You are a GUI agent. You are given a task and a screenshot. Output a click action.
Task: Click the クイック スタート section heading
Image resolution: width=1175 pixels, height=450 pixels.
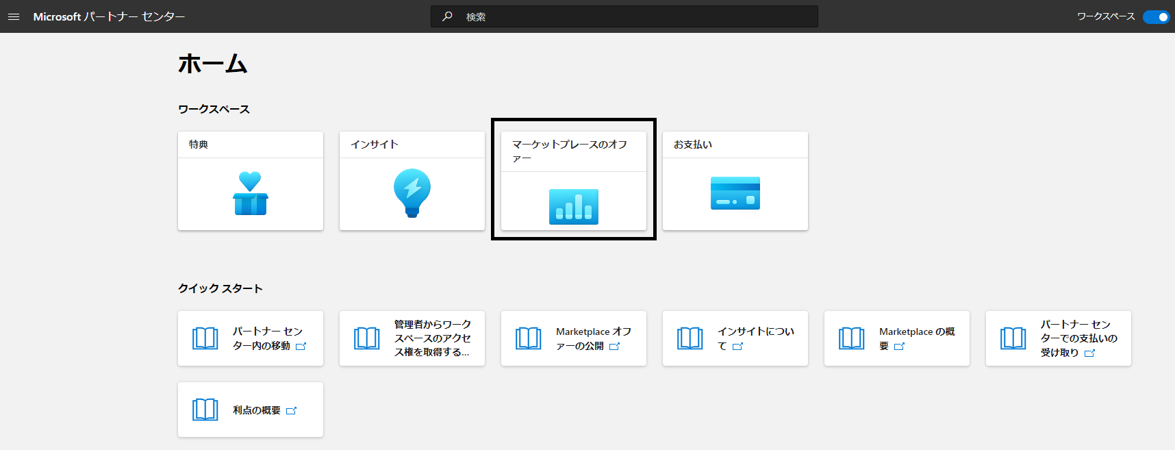tap(220, 288)
